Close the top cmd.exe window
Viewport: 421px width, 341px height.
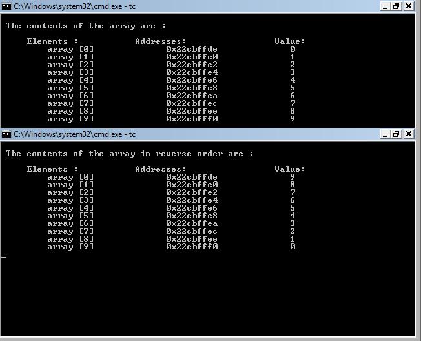click(409, 6)
